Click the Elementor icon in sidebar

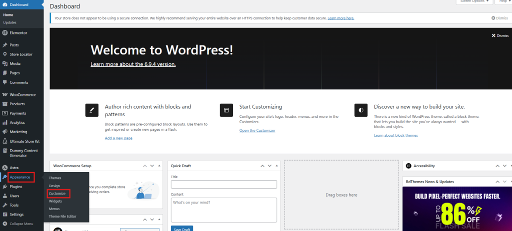(4, 33)
